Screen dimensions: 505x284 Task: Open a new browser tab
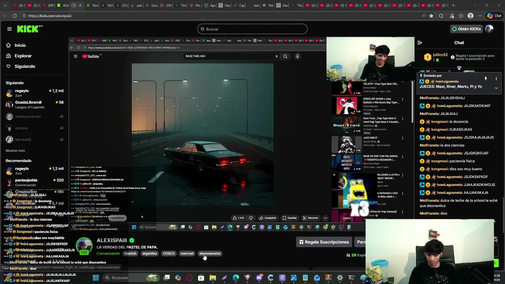(x=453, y=6)
